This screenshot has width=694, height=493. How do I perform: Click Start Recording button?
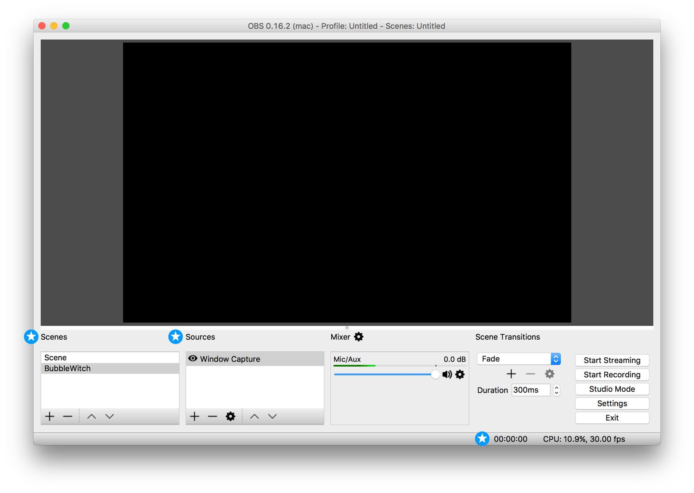click(612, 374)
